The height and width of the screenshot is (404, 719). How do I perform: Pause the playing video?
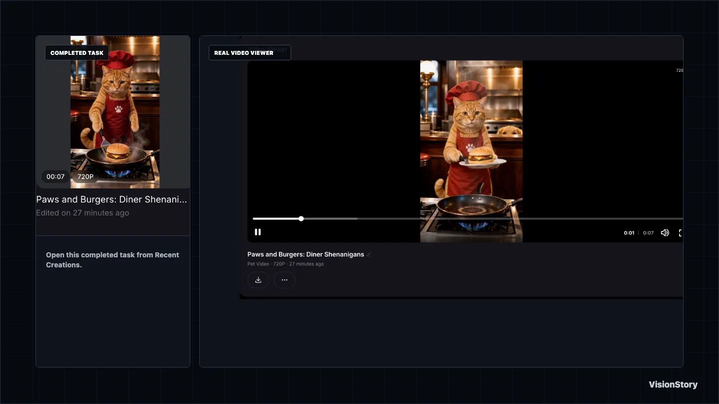[258, 232]
